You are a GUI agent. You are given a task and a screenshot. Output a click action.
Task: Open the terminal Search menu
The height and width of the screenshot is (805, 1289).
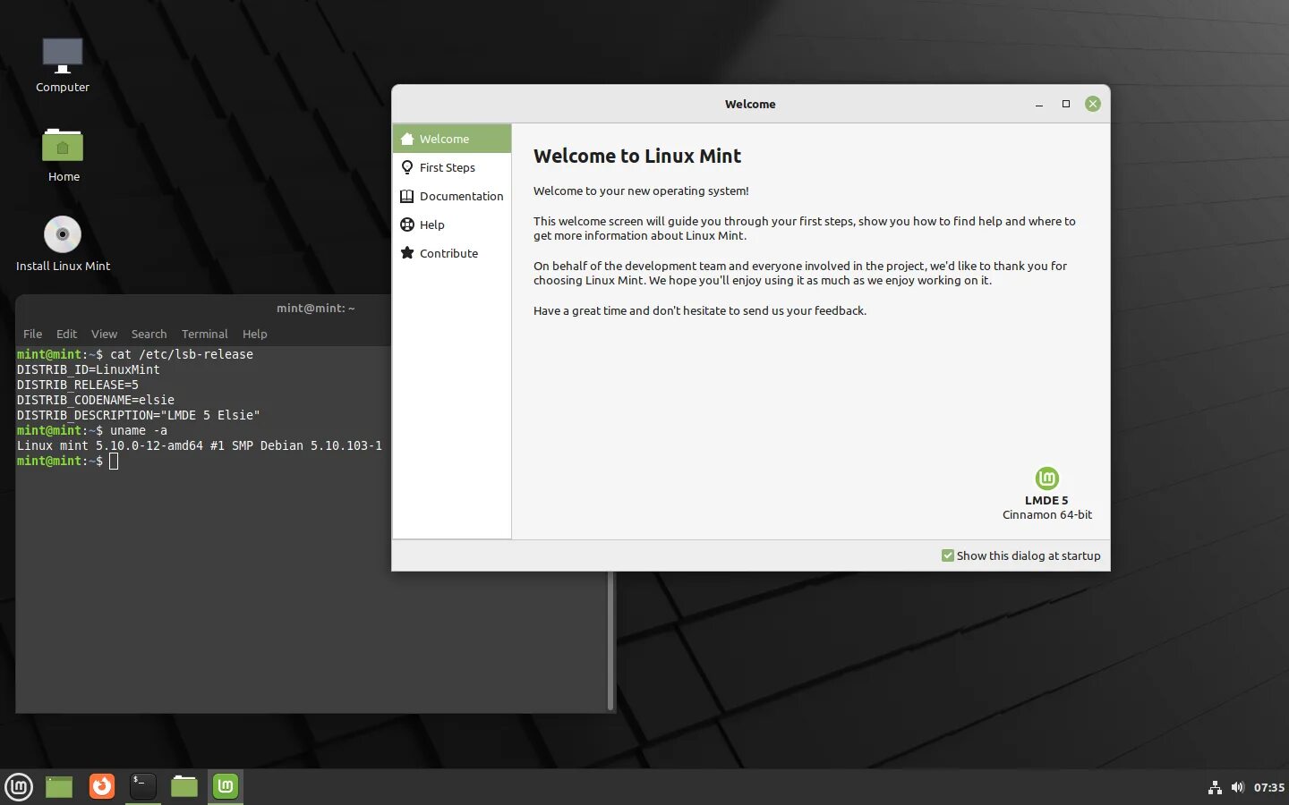coord(149,334)
